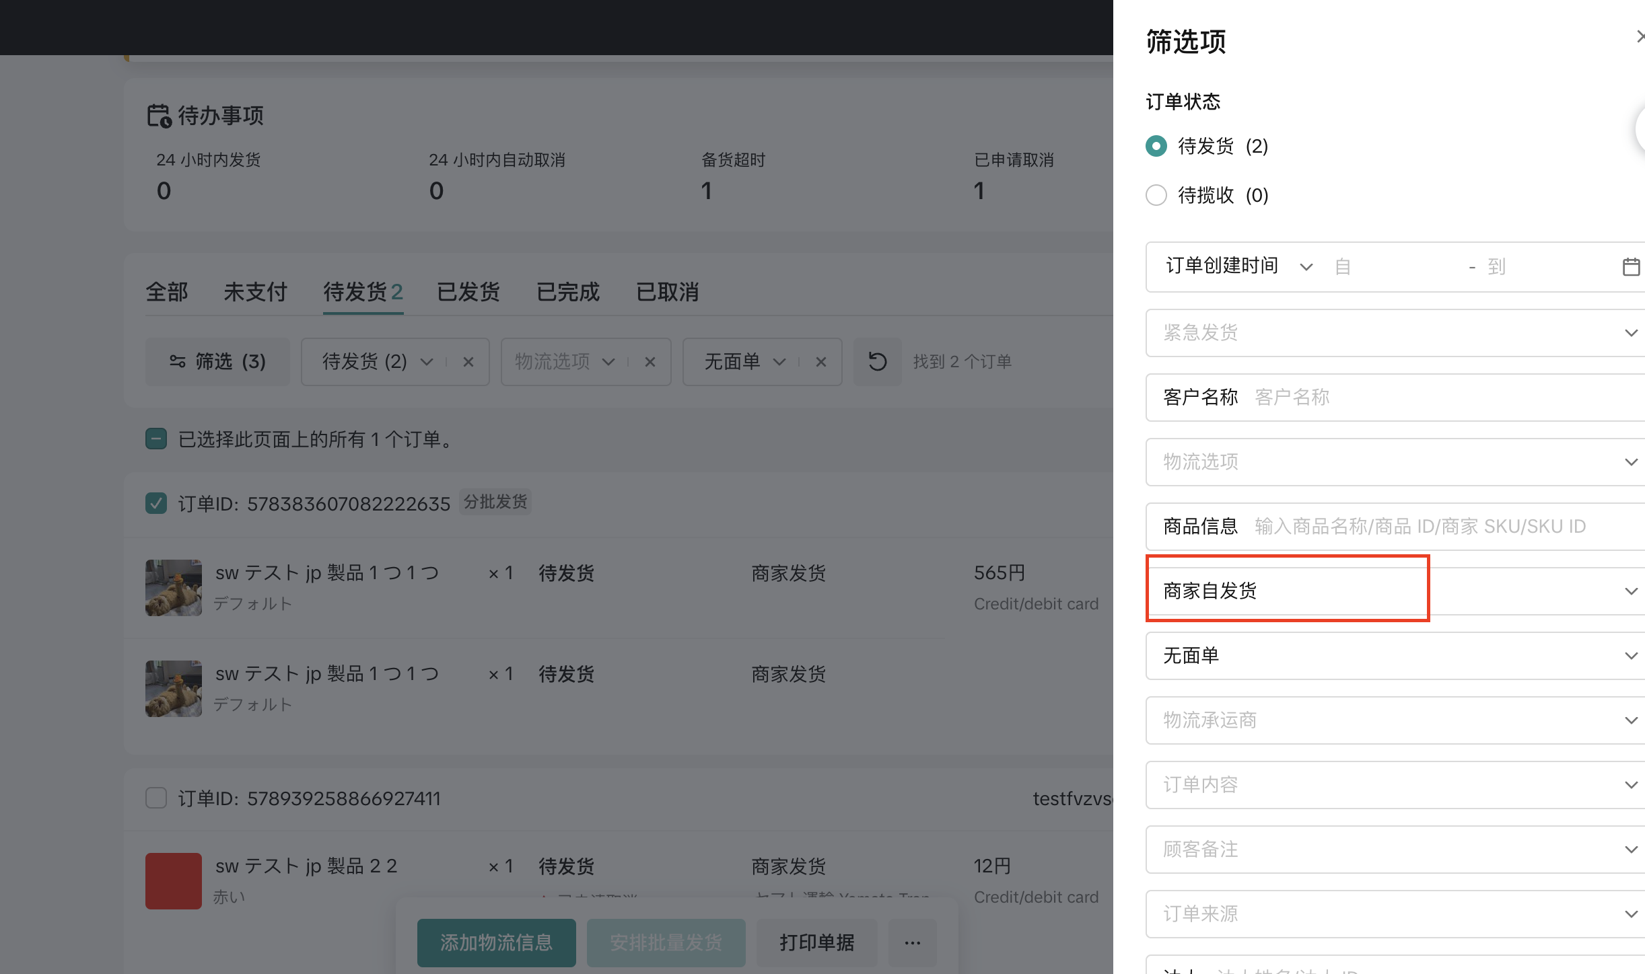This screenshot has width=1645, height=974.
Task: Click the 待办事项 calendar icon
Action: coord(159,116)
